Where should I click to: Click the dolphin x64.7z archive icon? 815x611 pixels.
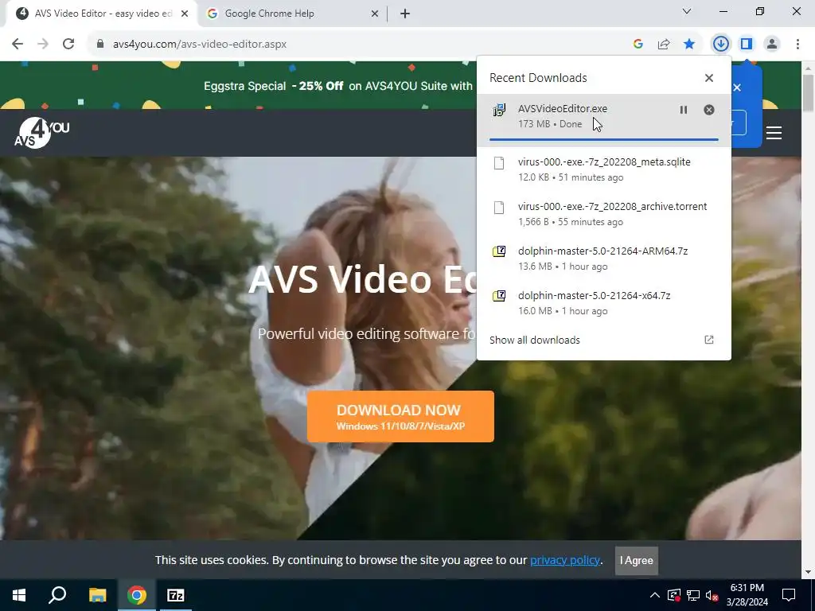pos(499,296)
